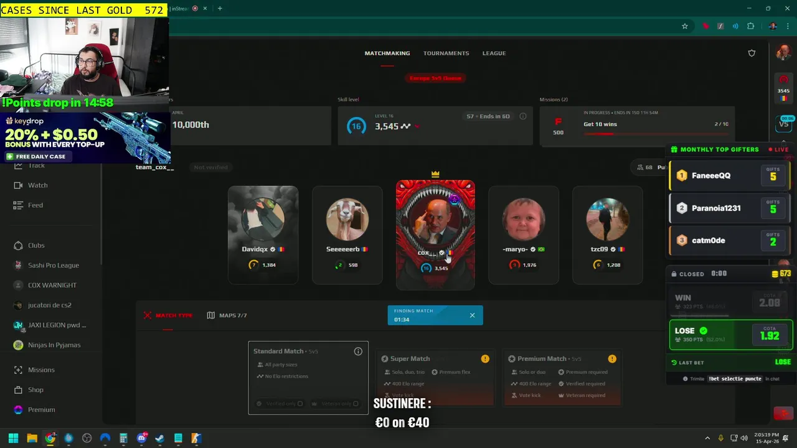Switch to the LEAGUE tab
Image resolution: width=797 pixels, height=448 pixels.
click(x=494, y=53)
